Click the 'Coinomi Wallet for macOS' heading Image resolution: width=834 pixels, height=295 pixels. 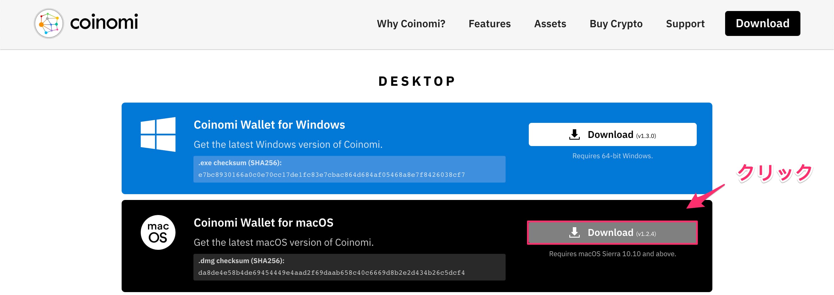point(264,223)
